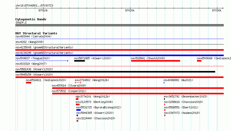The width and height of the screenshot is (231, 131).
Task: Click the nsv509637 thin blue feature line
Action: click(x=42, y=61)
